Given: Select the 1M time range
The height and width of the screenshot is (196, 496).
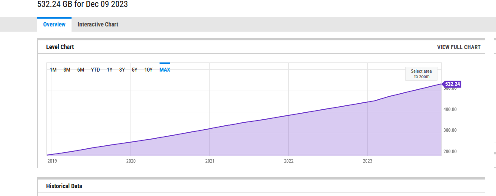Looking at the screenshot, I should click(53, 70).
